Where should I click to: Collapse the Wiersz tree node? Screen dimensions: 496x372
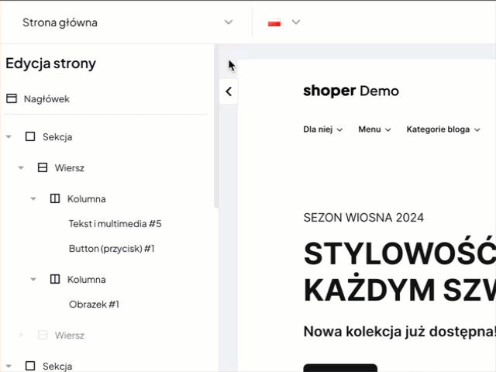[21, 168]
